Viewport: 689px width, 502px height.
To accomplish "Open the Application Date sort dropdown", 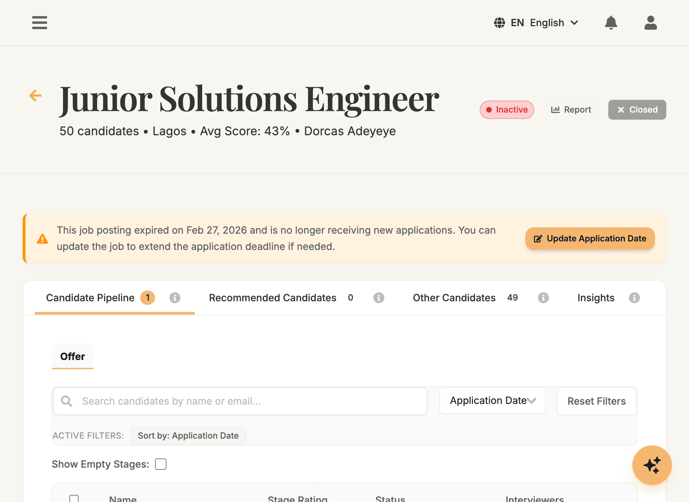I will click(x=492, y=400).
